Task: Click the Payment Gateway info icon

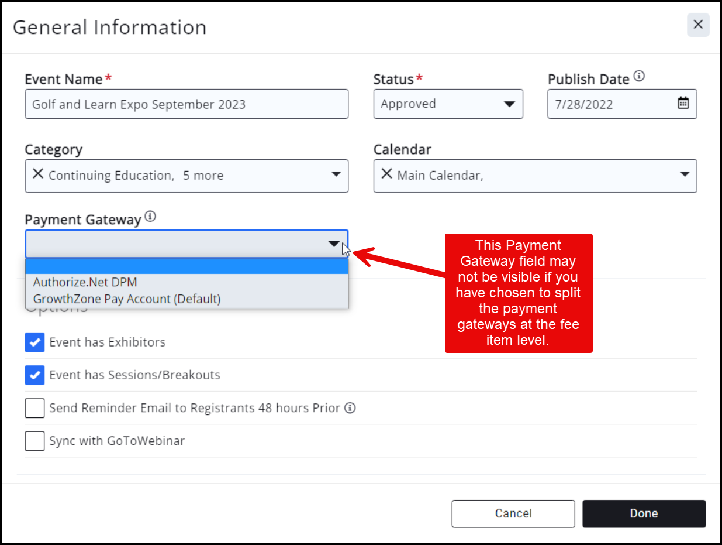Action: (150, 217)
